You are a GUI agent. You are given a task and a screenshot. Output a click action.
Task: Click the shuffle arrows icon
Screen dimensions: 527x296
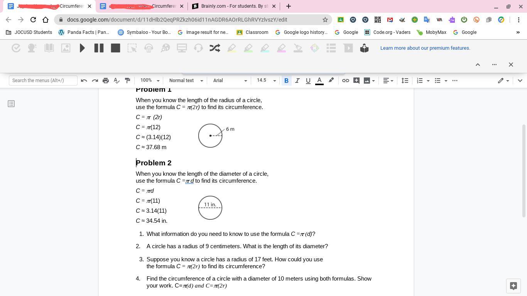[215, 48]
